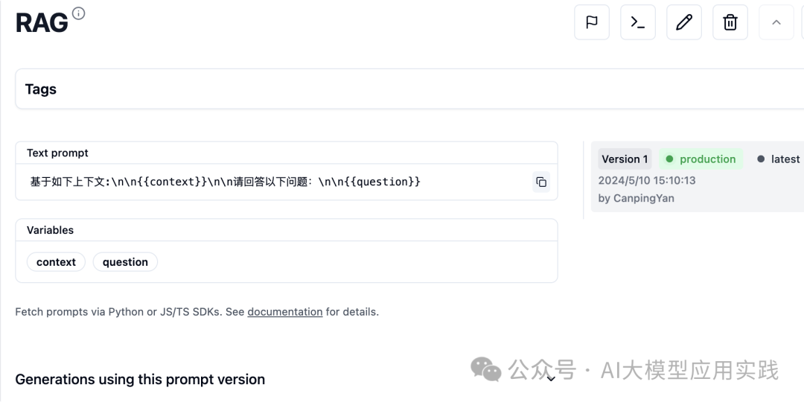Open the documentation link
This screenshot has height=402, width=804.
coord(285,312)
